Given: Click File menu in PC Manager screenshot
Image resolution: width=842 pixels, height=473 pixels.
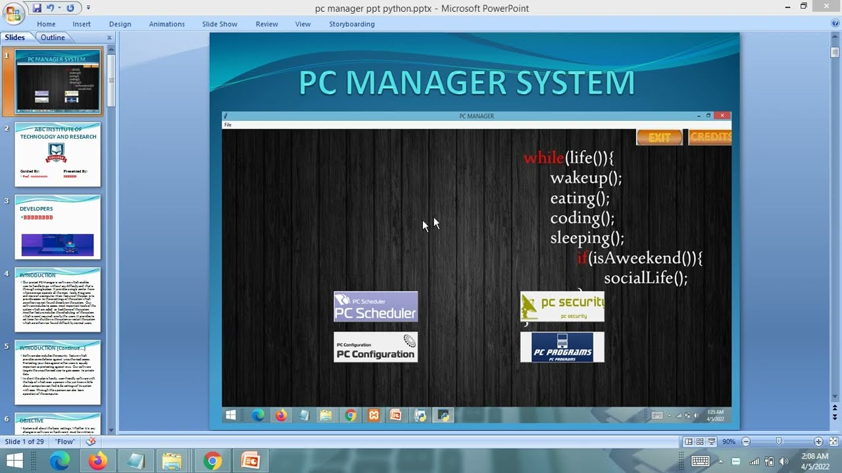Looking at the screenshot, I should tap(228, 125).
